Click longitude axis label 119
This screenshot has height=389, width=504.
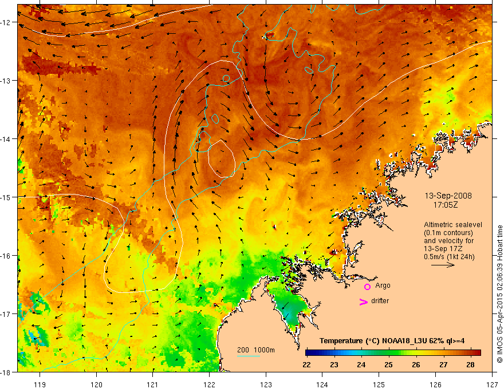point(40,384)
